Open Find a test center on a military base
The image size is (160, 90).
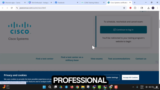click(72, 59)
